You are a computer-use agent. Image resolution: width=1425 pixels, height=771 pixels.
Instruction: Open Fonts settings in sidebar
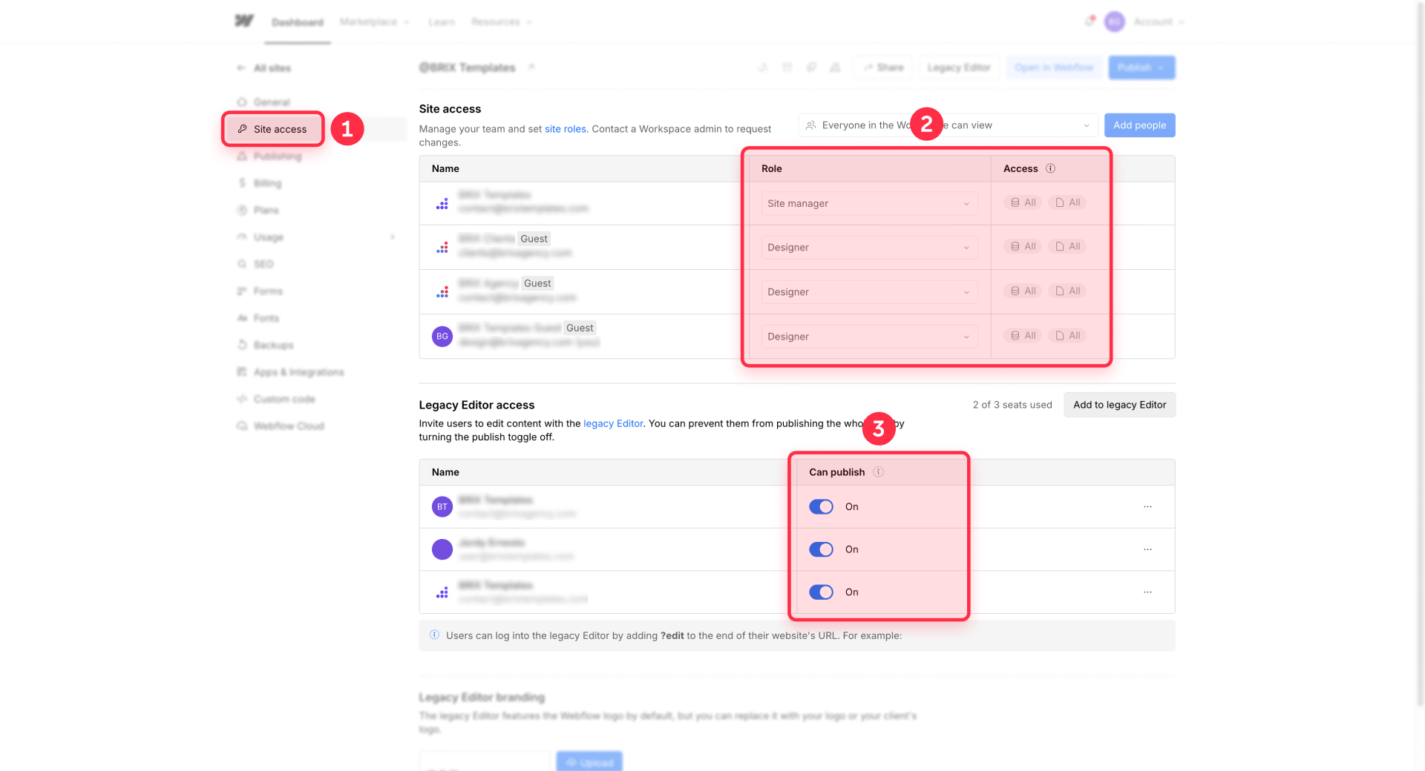[258, 318]
